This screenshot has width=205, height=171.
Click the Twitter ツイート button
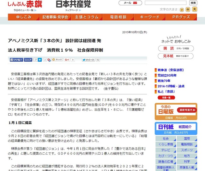(88, 60)
